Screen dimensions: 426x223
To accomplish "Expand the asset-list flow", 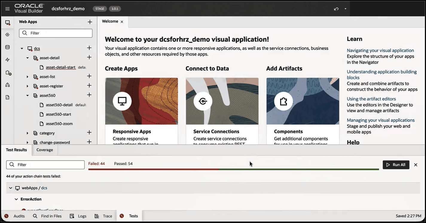I will click(28, 77).
